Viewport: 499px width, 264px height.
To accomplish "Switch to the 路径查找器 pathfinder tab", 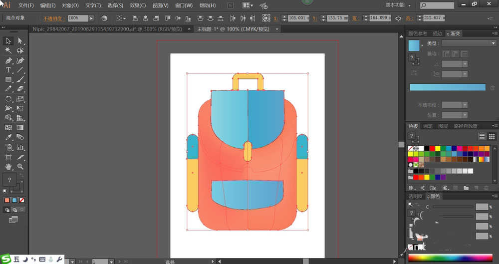I will point(466,126).
